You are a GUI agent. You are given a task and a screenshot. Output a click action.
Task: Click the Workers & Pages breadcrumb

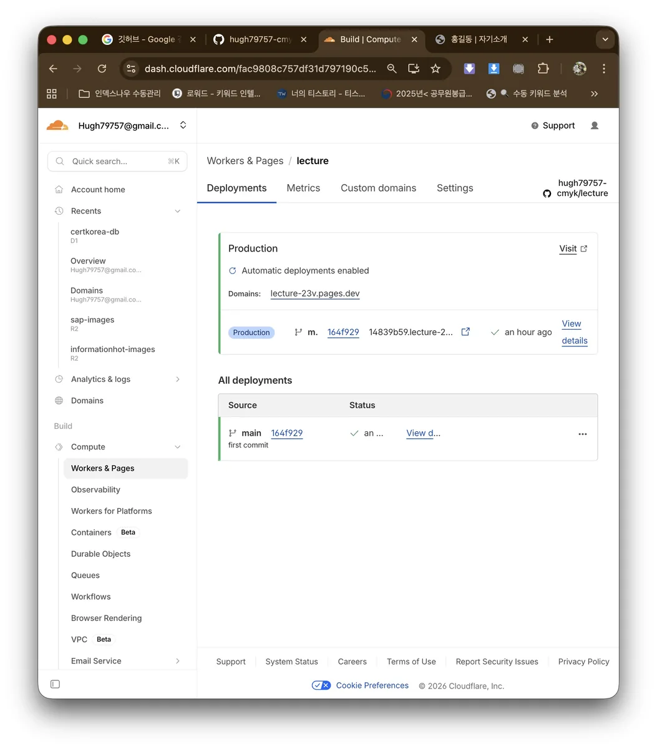pyautogui.click(x=245, y=160)
